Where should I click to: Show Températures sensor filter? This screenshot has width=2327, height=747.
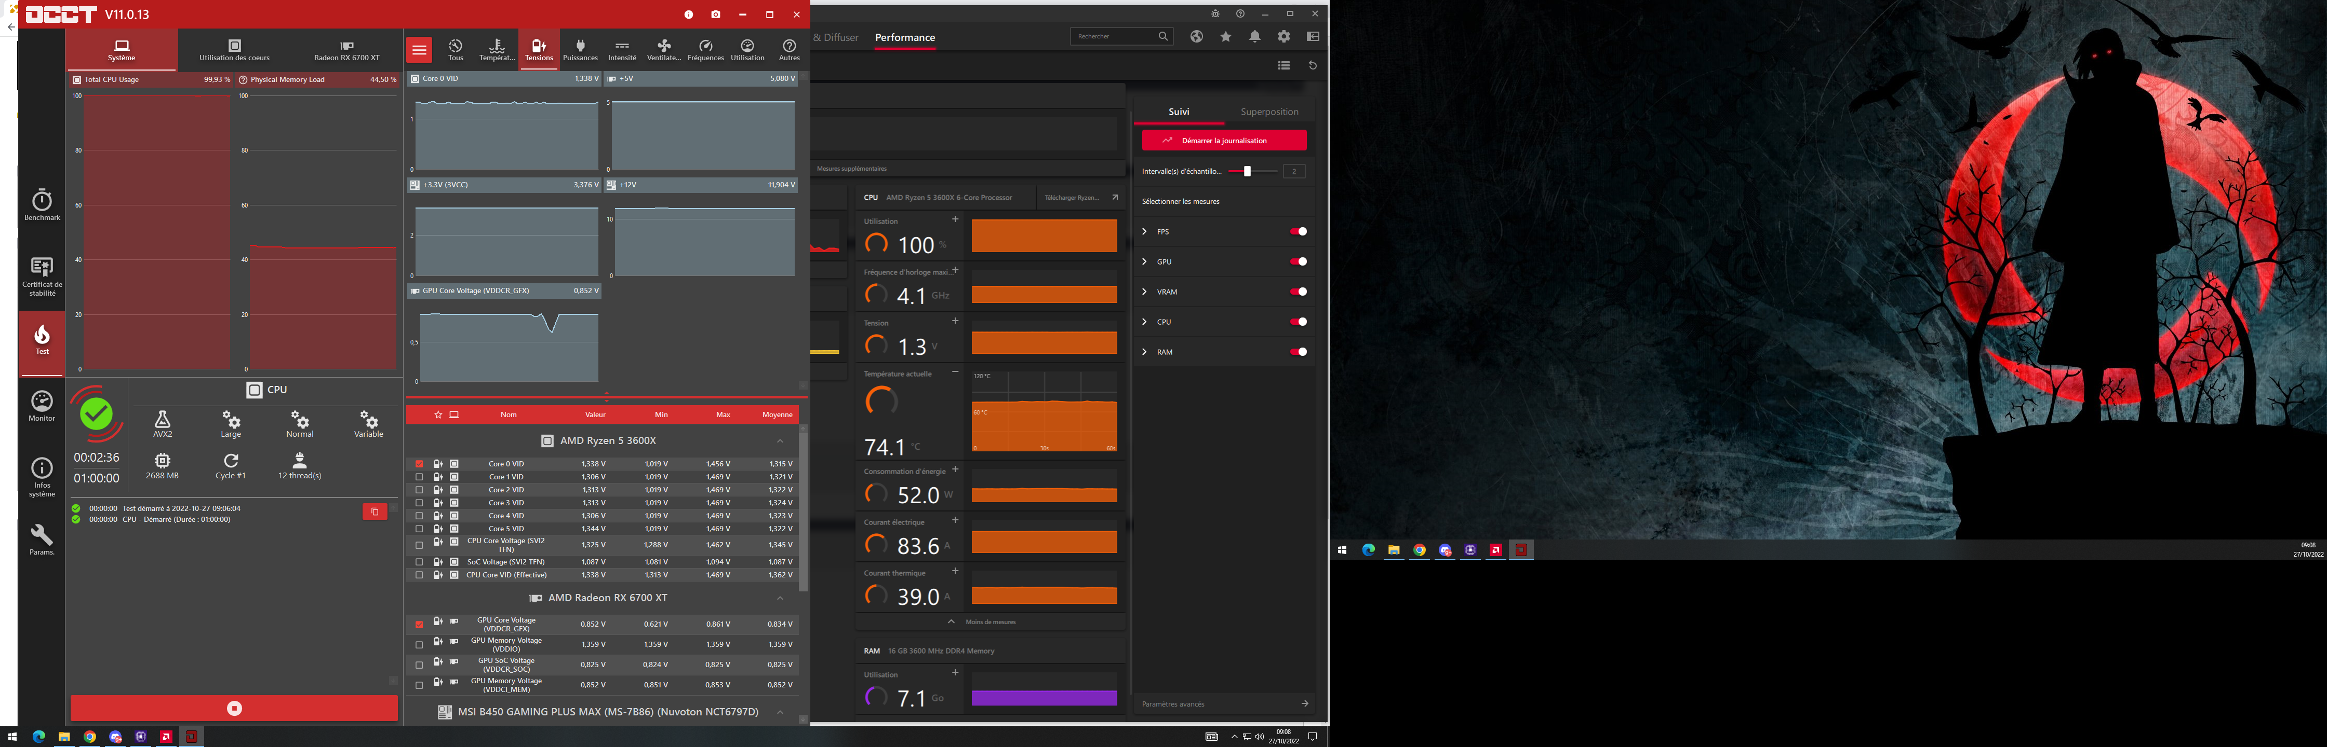[496, 50]
